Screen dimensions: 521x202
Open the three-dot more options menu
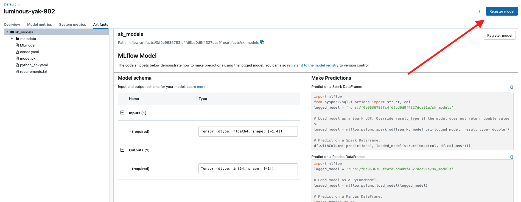pyautogui.click(x=479, y=11)
